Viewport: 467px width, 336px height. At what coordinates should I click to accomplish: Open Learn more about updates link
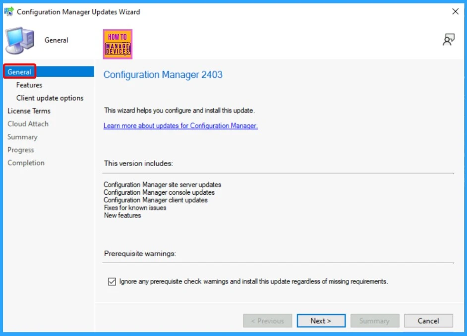point(180,126)
